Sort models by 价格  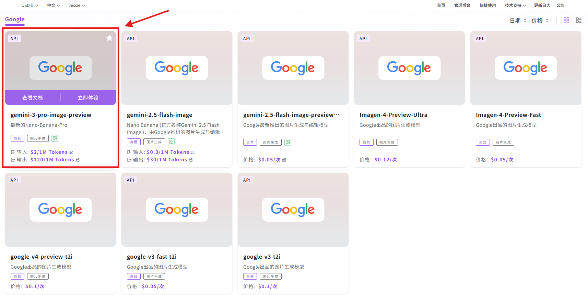(x=540, y=21)
